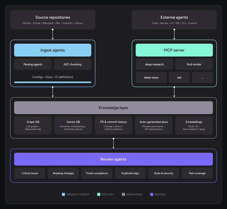Click the PR & commit history card
227x209 pixels.
113,125
